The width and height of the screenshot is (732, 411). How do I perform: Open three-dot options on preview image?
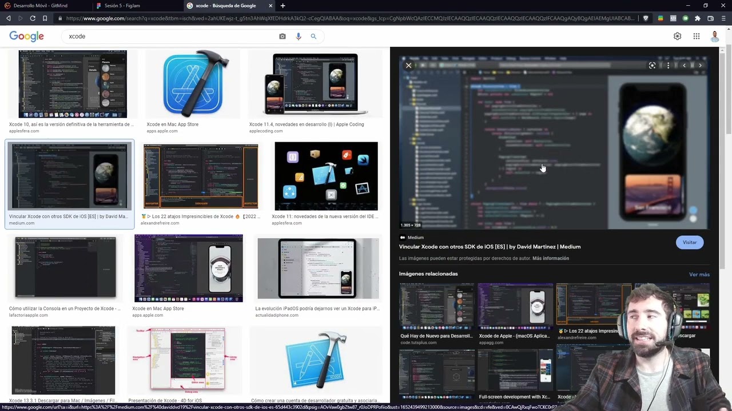coord(668,66)
